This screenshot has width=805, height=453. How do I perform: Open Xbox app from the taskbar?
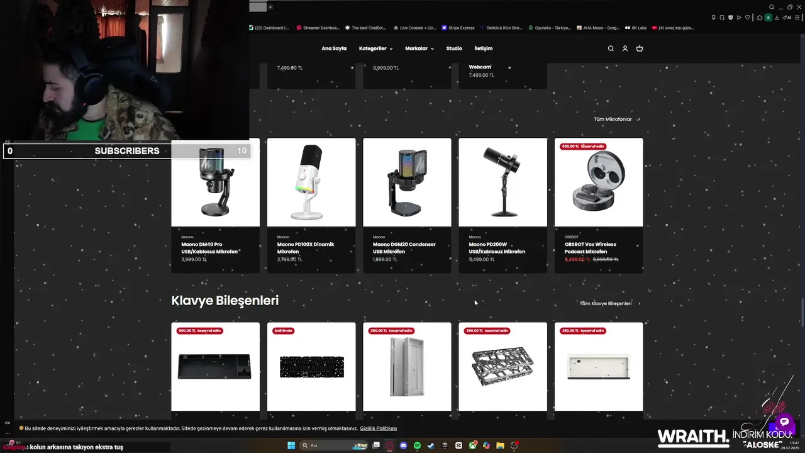472,445
